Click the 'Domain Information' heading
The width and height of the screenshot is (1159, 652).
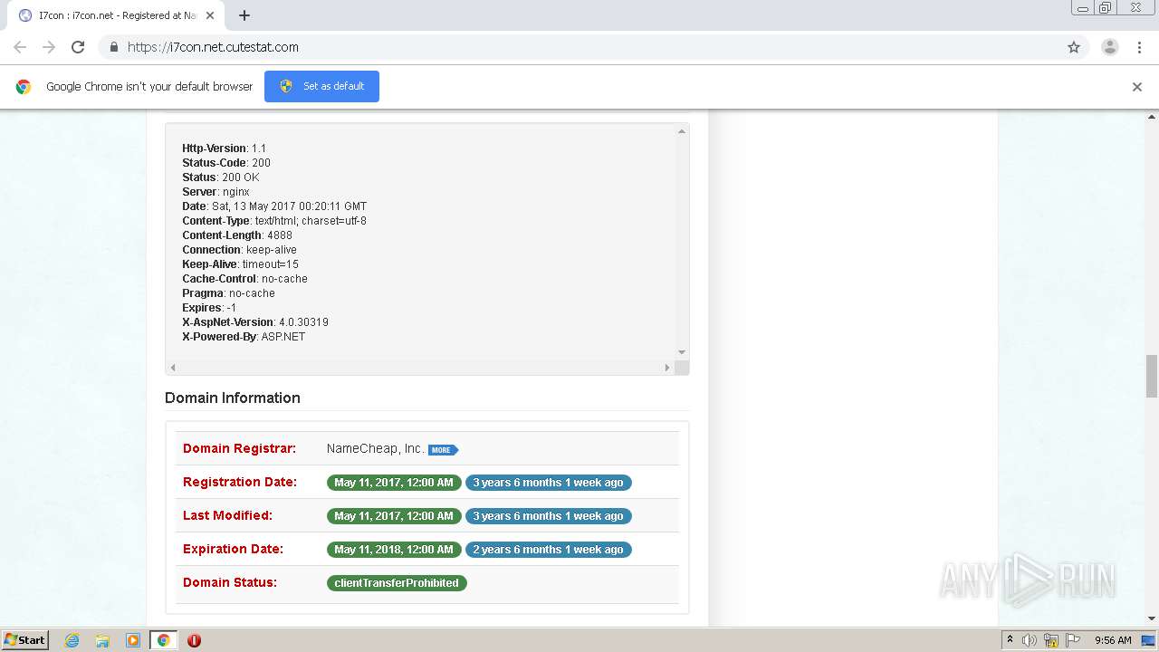click(x=233, y=398)
